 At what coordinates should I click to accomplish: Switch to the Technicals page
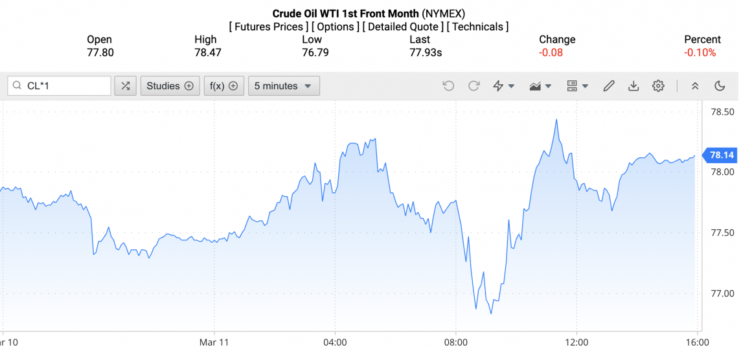pyautogui.click(x=478, y=27)
